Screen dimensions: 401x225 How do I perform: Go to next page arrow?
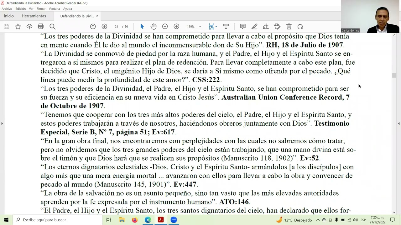tap(104, 27)
